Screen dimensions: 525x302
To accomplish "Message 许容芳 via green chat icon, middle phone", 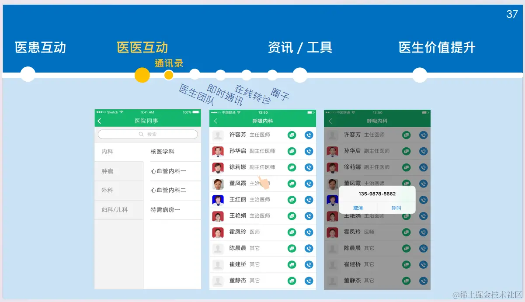I will 292,135.
